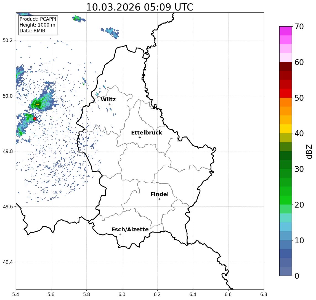Click the colorbar tick label 0
The width and height of the screenshot is (316, 300).
(297, 276)
